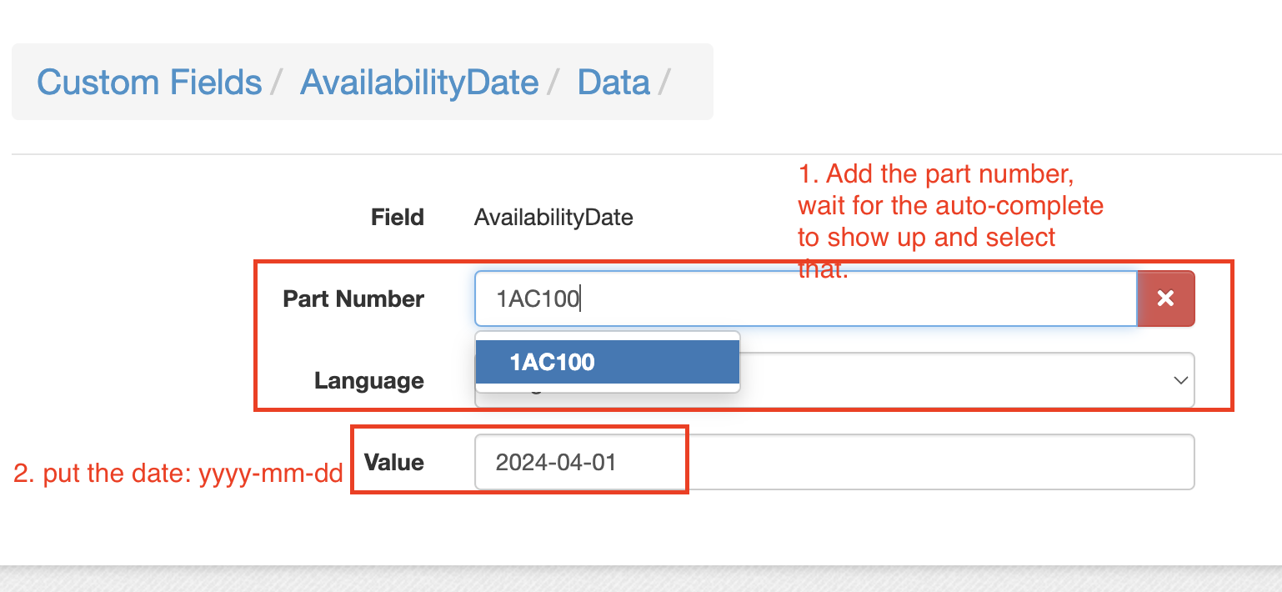Click slash separator after Custom Fields
This screenshot has width=1282, height=592.
tap(278, 83)
